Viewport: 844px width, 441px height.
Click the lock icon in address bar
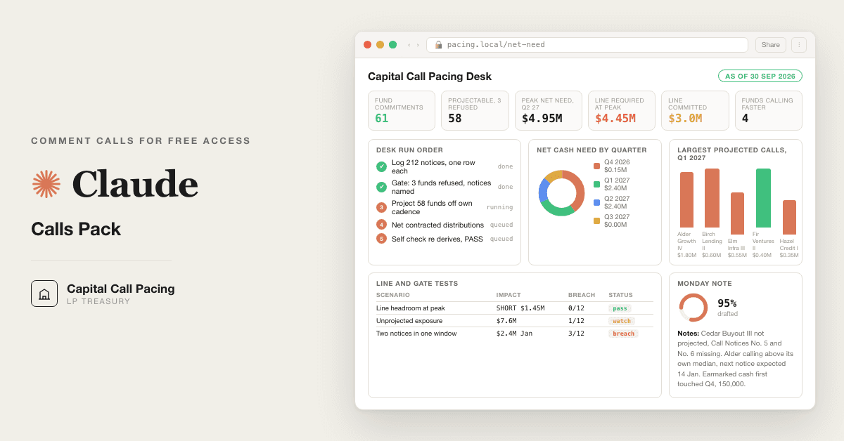coord(439,45)
